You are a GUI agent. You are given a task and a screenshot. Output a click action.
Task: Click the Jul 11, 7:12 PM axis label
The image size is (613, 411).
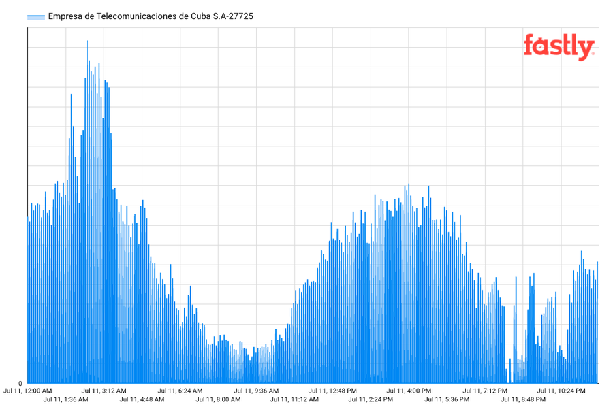pyautogui.click(x=485, y=391)
